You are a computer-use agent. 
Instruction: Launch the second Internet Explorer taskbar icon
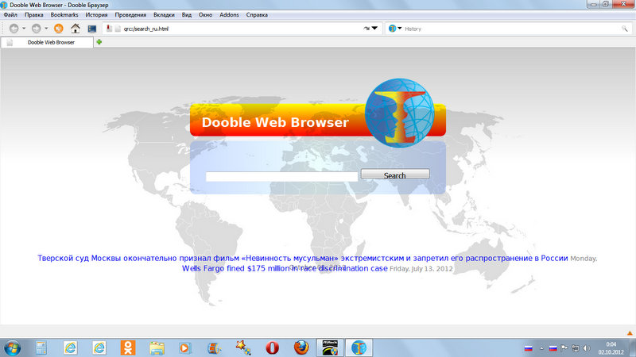99,347
